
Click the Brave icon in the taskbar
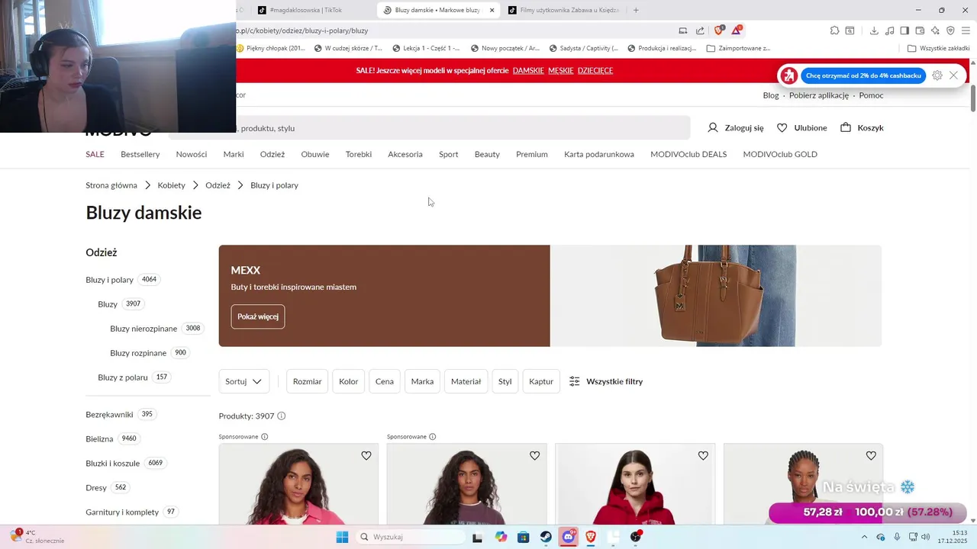tap(591, 537)
